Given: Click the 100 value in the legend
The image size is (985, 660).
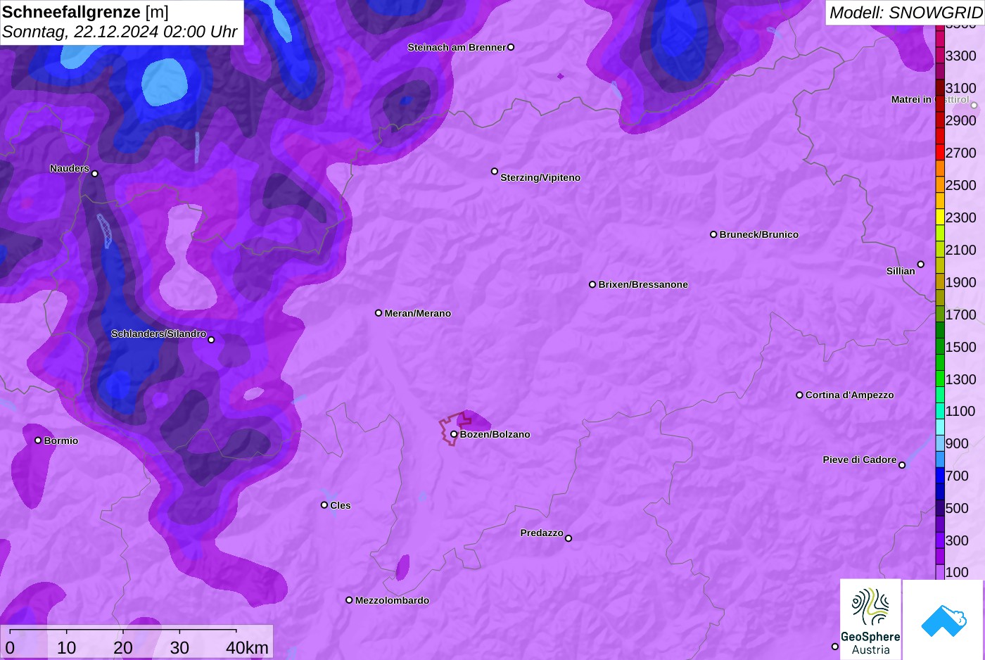Looking at the screenshot, I should click(x=957, y=572).
